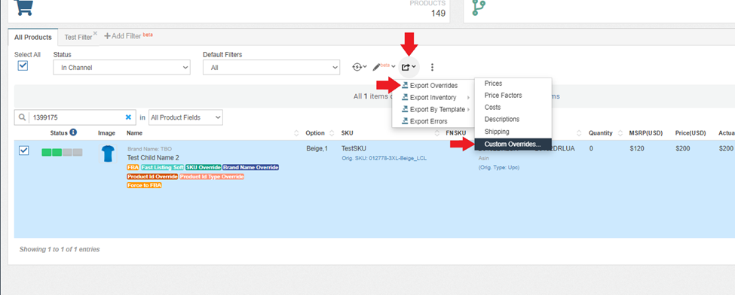Sort by Quantity column arrows

point(620,133)
